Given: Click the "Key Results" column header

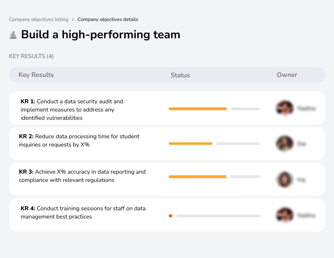Looking at the screenshot, I should tap(36, 75).
